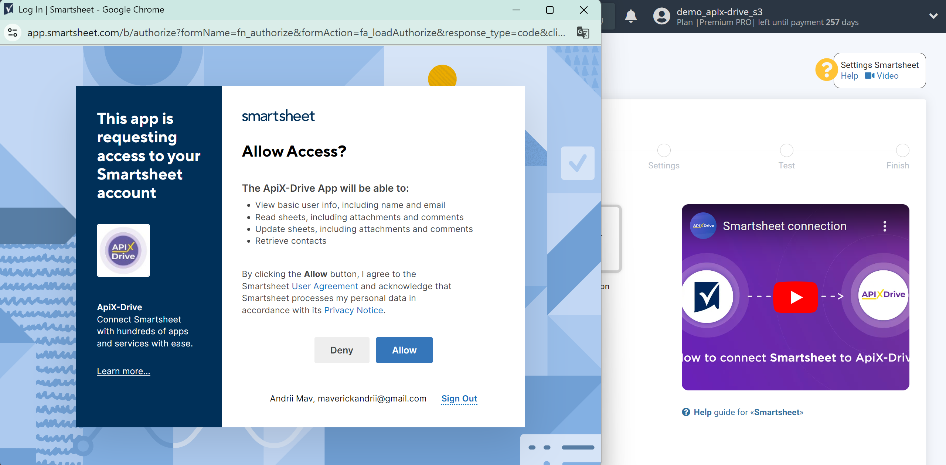Click the Deny button
Viewport: 946px width, 465px height.
pos(341,350)
